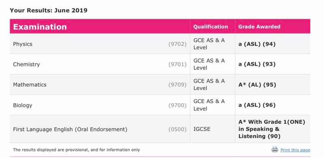Viewport: 324px width, 158px height.
Task: Select the grade A* (AL) (95)
Action: 257,85
